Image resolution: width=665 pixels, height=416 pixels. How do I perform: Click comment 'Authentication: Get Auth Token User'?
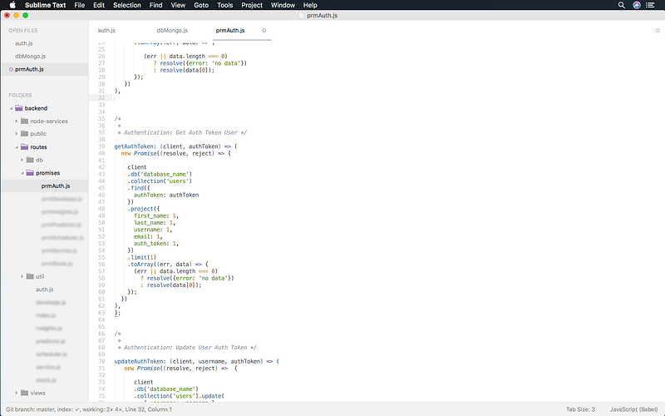point(181,132)
